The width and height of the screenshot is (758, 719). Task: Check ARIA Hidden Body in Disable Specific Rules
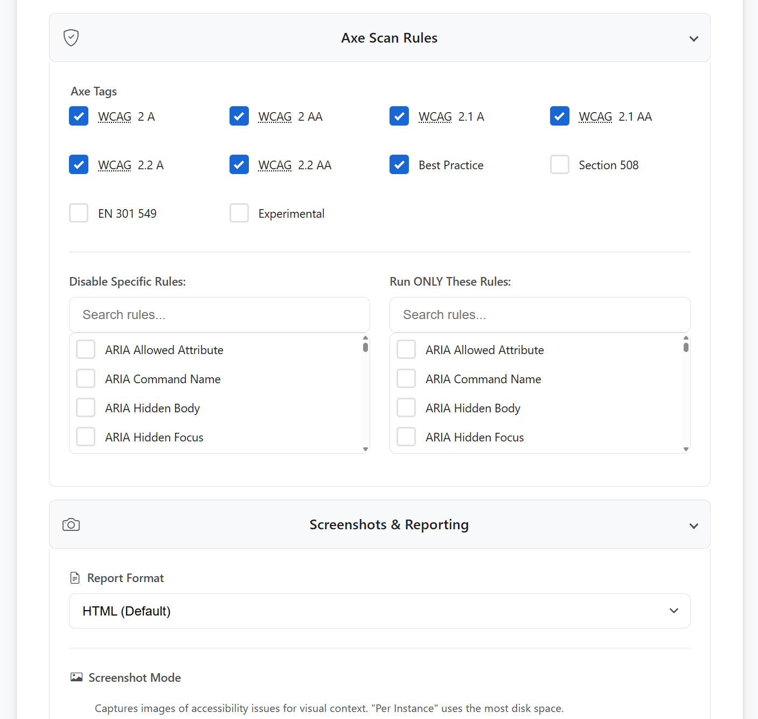[x=86, y=408]
